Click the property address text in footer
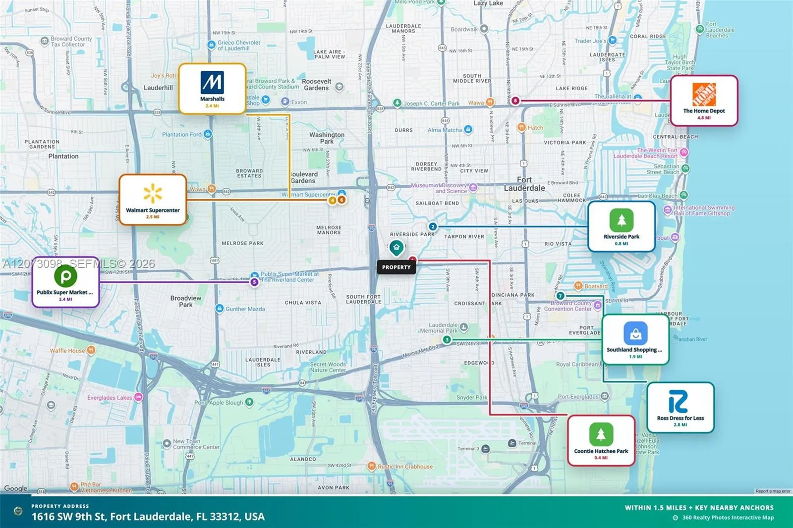The image size is (793, 528). [148, 517]
